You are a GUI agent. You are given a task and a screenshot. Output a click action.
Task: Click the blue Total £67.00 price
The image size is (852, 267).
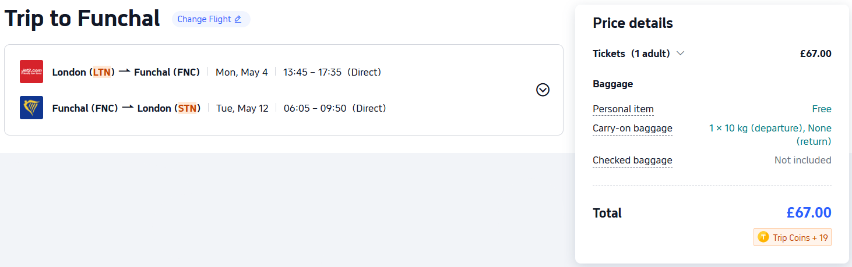coord(808,213)
